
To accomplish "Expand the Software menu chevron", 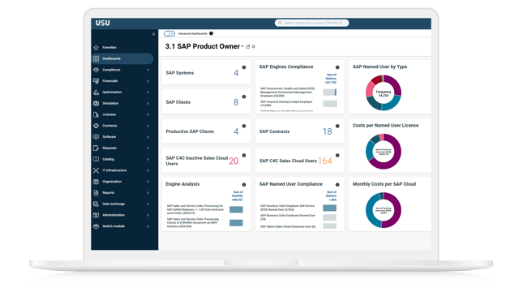I will pyautogui.click(x=148, y=137).
